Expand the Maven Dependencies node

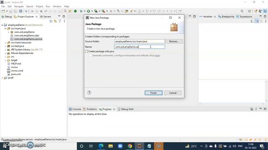[5, 53]
